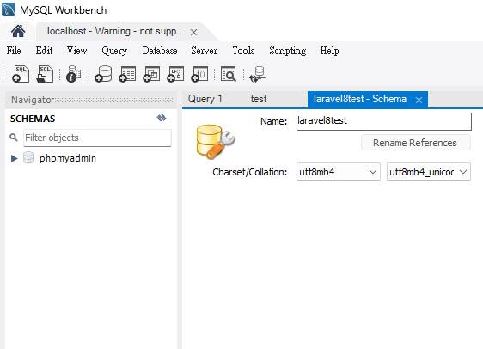Close the localhost connection tab
This screenshot has width=483, height=349.
click(x=193, y=32)
